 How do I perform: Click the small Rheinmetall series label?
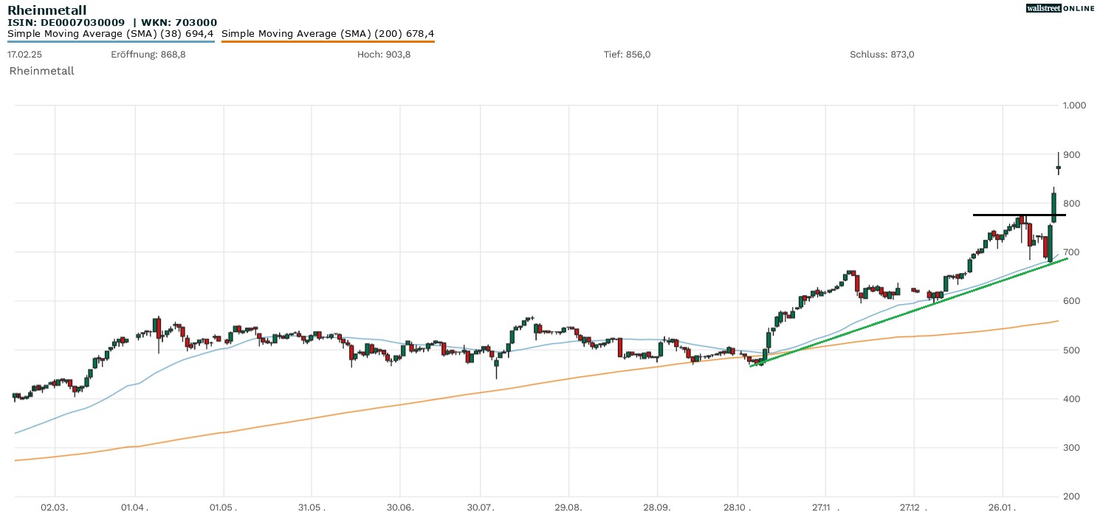(41, 71)
